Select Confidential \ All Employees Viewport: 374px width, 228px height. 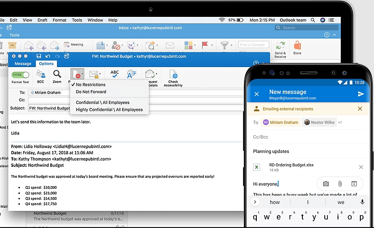pos(103,103)
